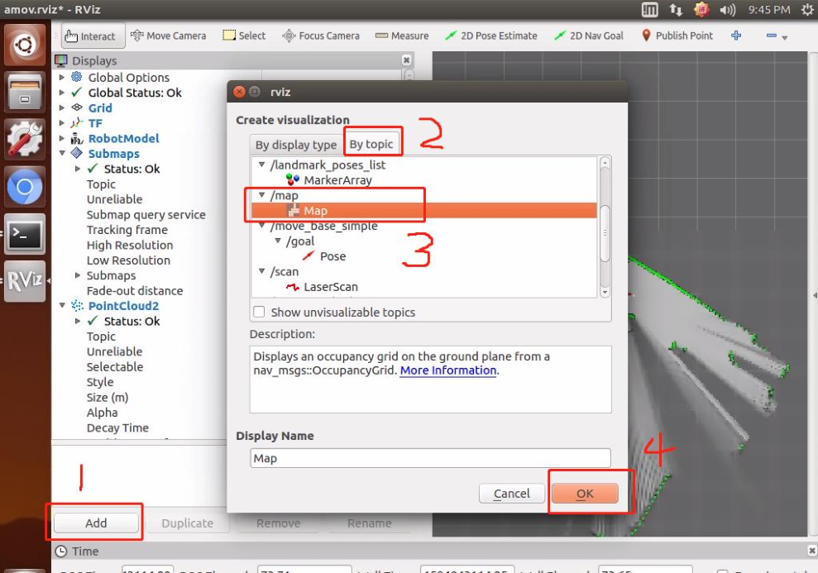
Task: Choose the 2D Nav Goal tool
Action: pos(588,36)
